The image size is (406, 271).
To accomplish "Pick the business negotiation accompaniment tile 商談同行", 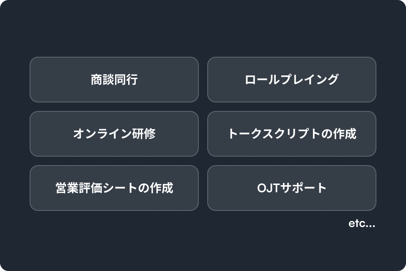I will [x=114, y=80].
